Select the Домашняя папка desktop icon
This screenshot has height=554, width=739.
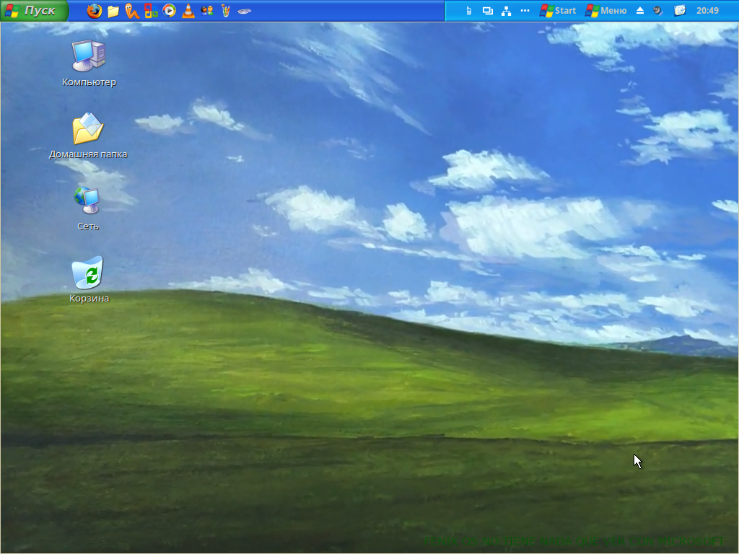pyautogui.click(x=88, y=136)
